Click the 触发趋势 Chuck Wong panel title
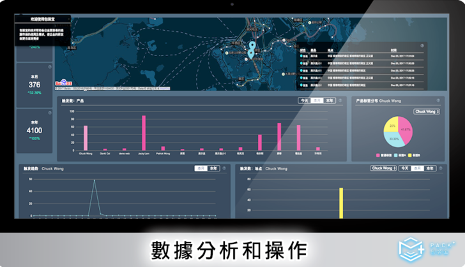Image resolution: width=465 pixels, height=267 pixels. coord(43,168)
